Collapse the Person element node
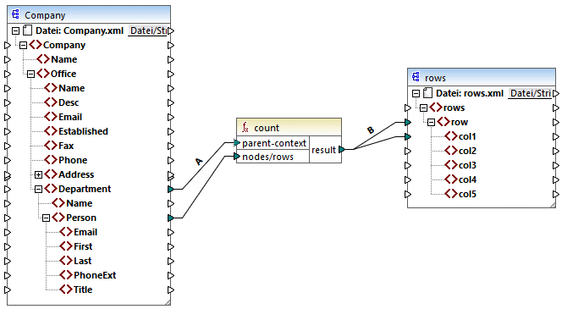 [x=46, y=218]
